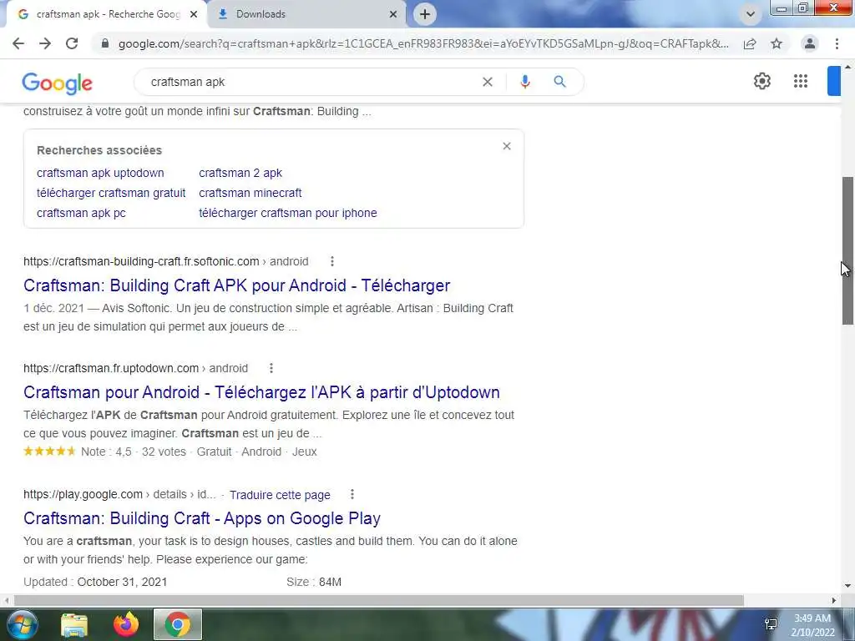Click the scrollbar down arrow
The height and width of the screenshot is (641, 855).
click(848, 587)
